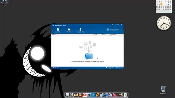Open the mail envelope icon in dock
The image size is (175, 98).
[x=76, y=95]
